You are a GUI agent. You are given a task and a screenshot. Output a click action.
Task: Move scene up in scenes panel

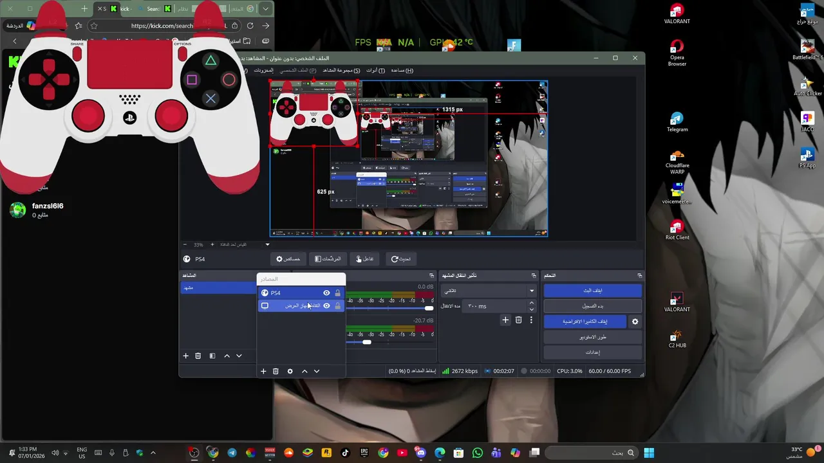coord(227,356)
